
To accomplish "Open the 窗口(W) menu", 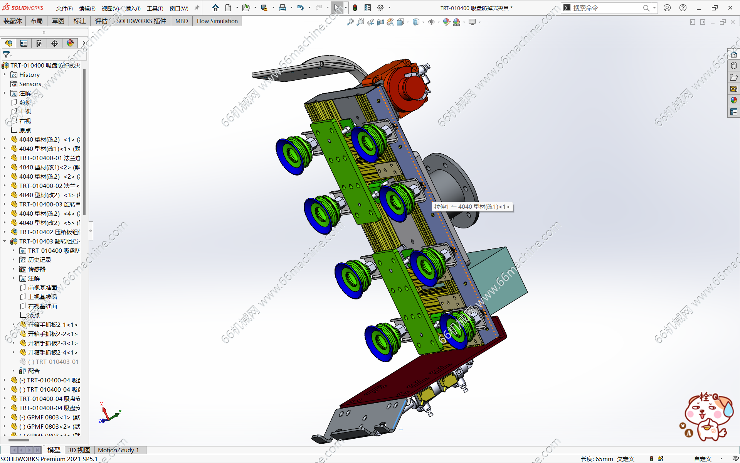I will tap(179, 8).
